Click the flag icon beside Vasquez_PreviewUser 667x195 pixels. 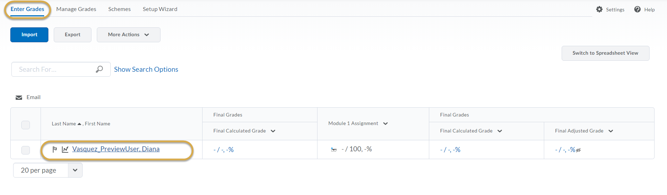coord(55,150)
